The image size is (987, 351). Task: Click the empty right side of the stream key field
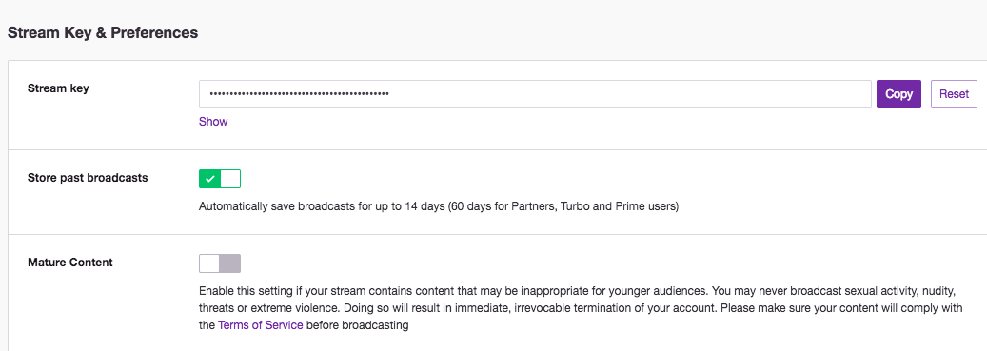click(x=629, y=94)
